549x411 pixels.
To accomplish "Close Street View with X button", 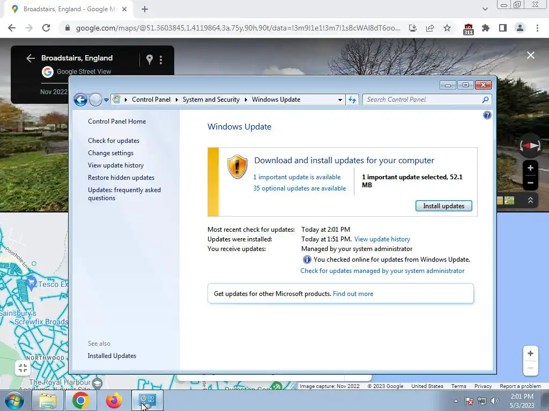I will point(531,55).
